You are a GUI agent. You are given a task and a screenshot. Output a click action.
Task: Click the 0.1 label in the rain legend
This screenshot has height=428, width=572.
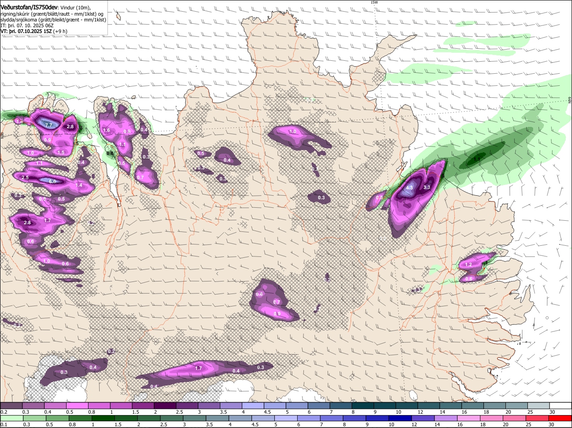pos(4,425)
